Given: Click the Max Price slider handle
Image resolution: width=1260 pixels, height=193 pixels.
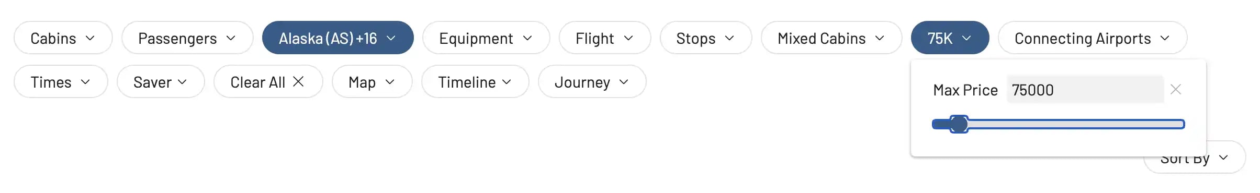Looking at the screenshot, I should 959,124.
